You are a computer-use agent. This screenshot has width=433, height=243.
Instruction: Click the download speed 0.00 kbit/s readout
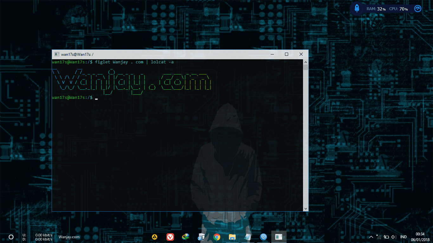pyautogui.click(x=43, y=239)
